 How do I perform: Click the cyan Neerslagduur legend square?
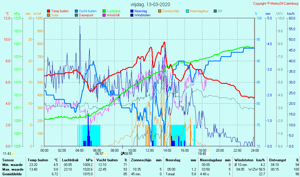coord(187,11)
